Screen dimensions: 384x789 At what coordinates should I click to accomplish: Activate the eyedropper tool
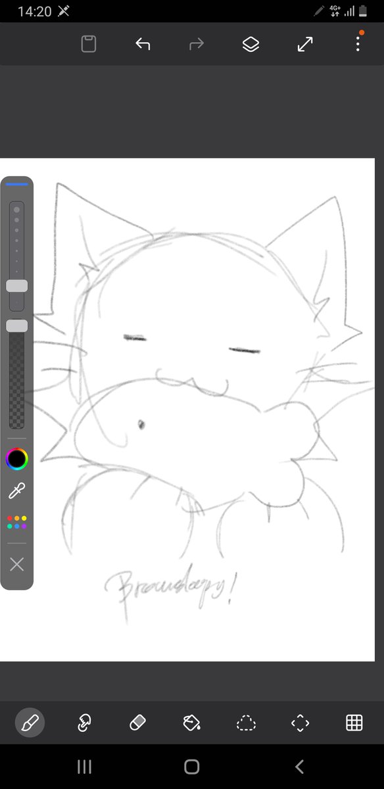[17, 491]
